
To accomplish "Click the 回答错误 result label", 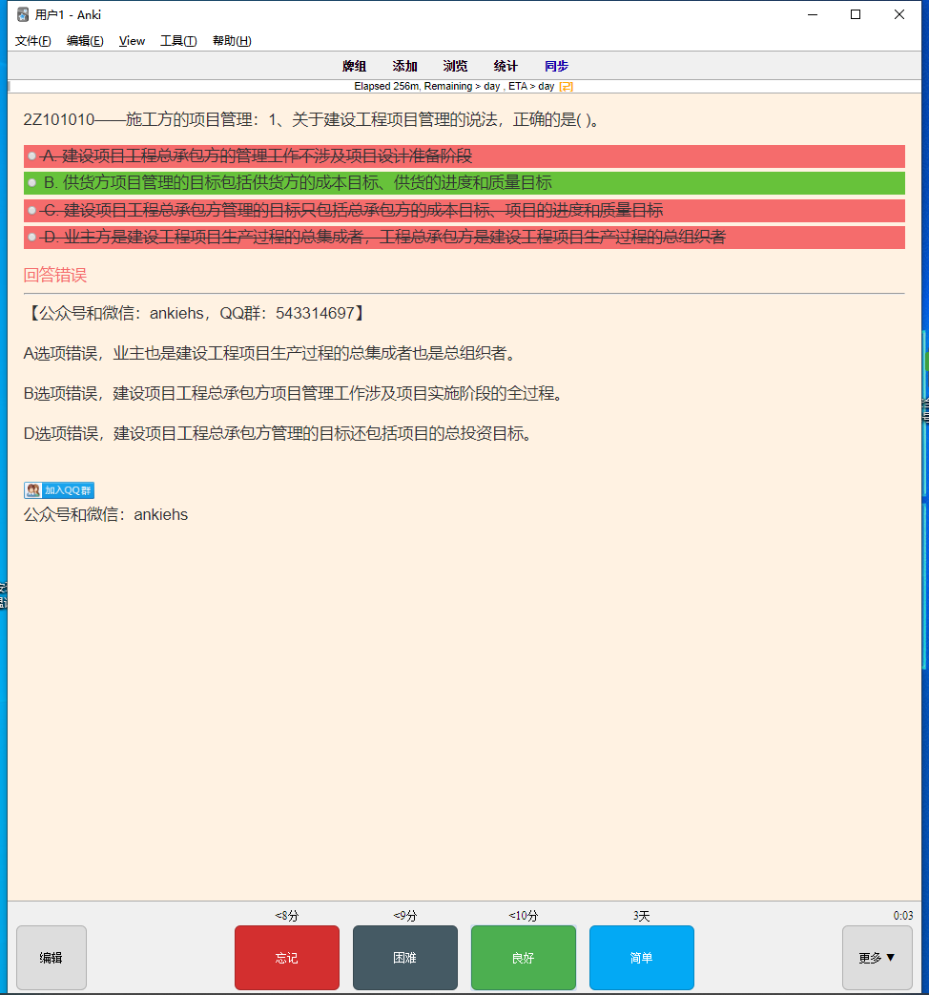I will pyautogui.click(x=55, y=275).
